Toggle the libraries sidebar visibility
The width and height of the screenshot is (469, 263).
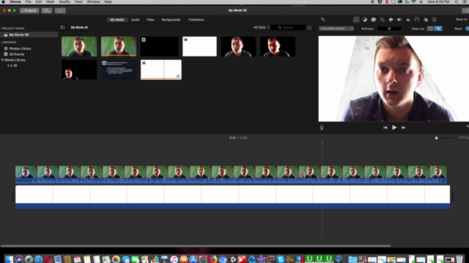tap(62, 28)
